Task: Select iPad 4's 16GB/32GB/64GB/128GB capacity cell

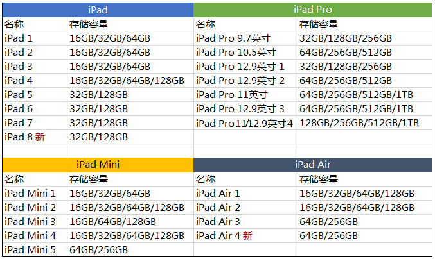Action: 130,81
